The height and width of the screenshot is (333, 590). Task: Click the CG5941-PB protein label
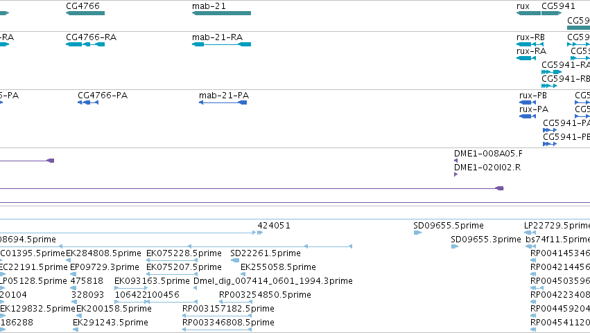point(566,137)
